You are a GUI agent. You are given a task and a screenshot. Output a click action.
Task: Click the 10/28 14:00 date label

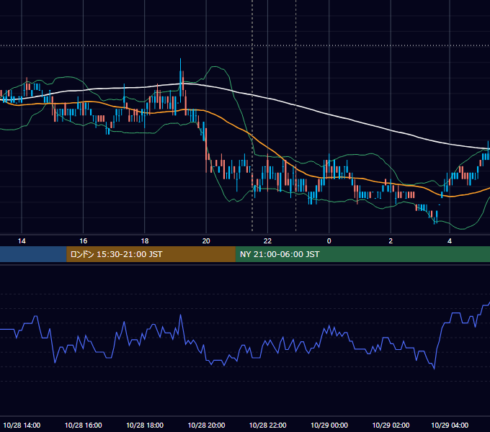[x=22, y=425]
